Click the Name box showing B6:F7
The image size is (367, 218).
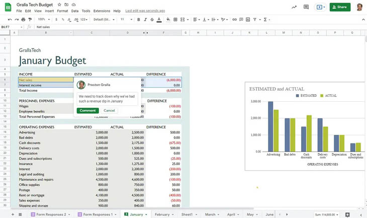(12, 27)
